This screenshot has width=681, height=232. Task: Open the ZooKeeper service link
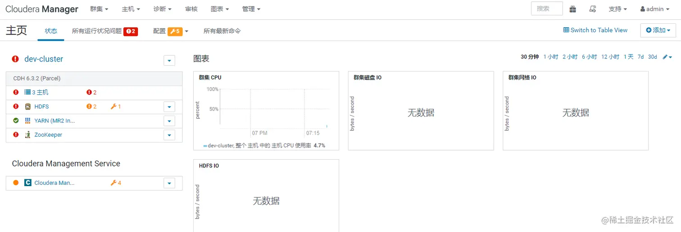(x=48, y=134)
